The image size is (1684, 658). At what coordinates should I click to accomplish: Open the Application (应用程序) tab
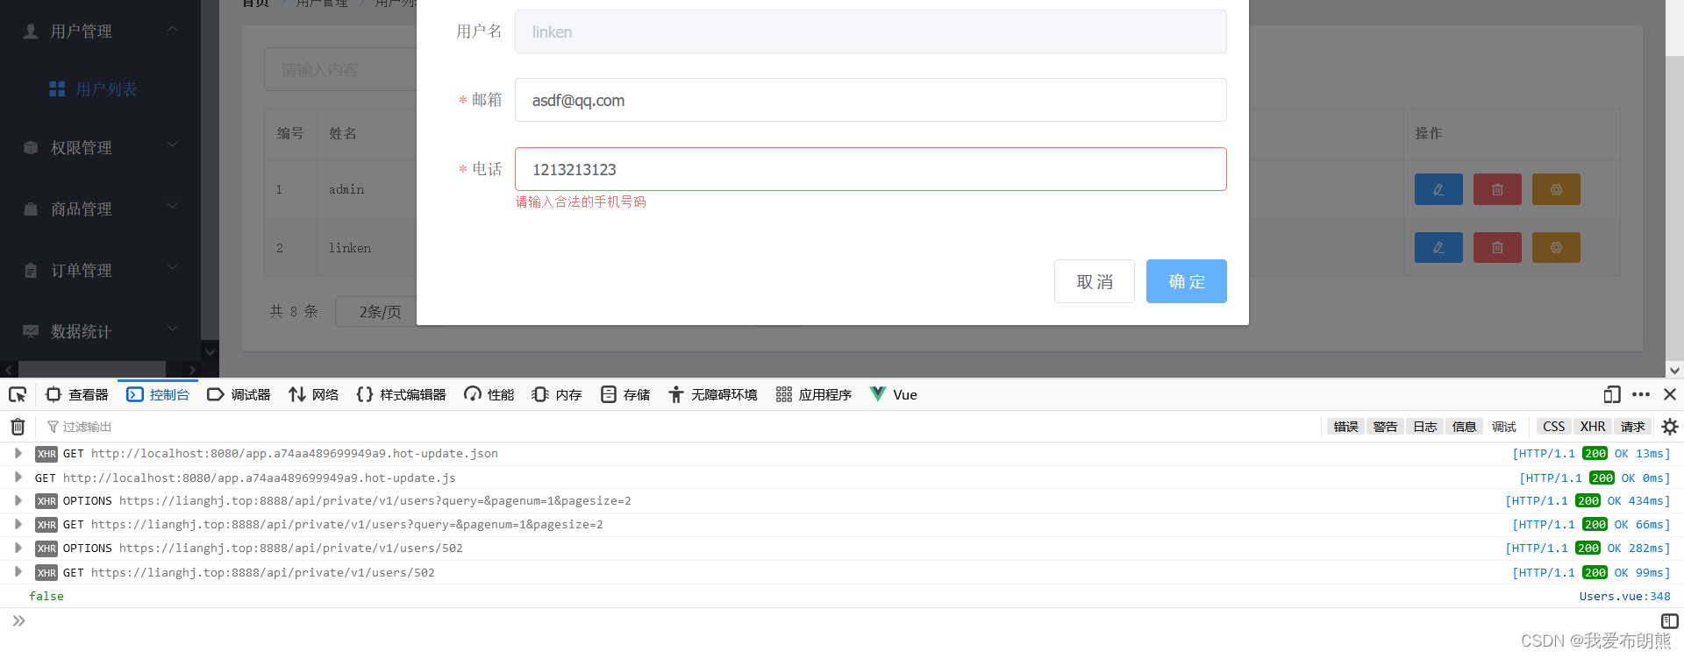(x=814, y=394)
